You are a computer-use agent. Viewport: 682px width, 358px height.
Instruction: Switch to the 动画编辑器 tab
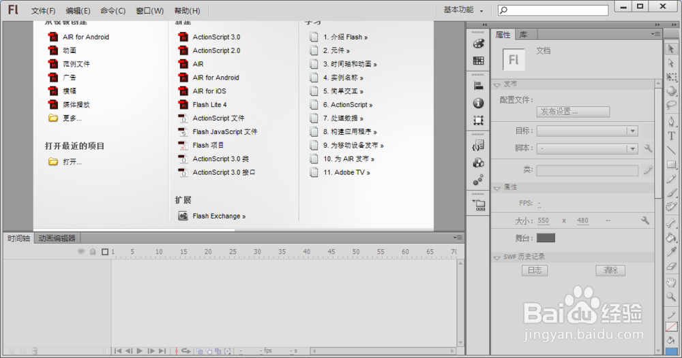point(57,238)
